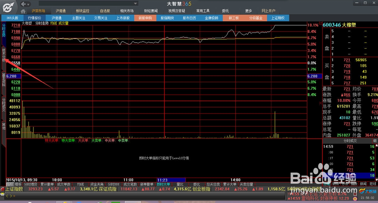This screenshot has width=378, height=203.
Task: Open the 相关市场 menu
Action: (127, 11)
